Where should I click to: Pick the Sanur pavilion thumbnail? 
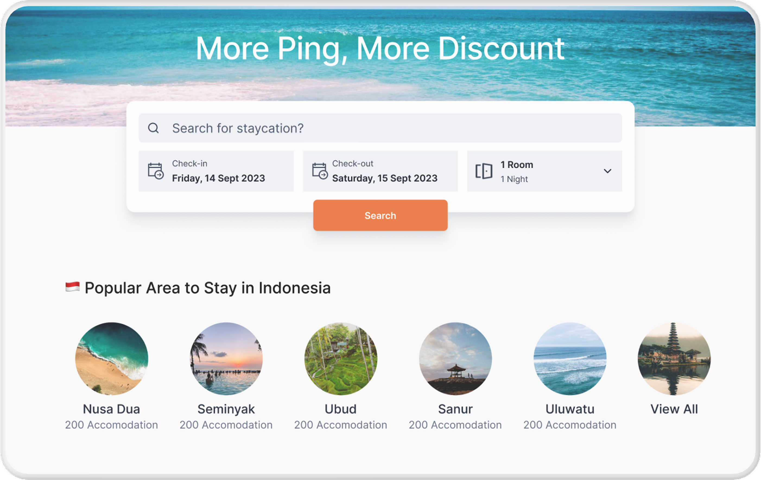(455, 359)
